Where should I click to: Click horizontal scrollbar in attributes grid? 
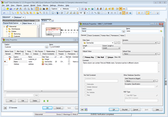click(42, 91)
